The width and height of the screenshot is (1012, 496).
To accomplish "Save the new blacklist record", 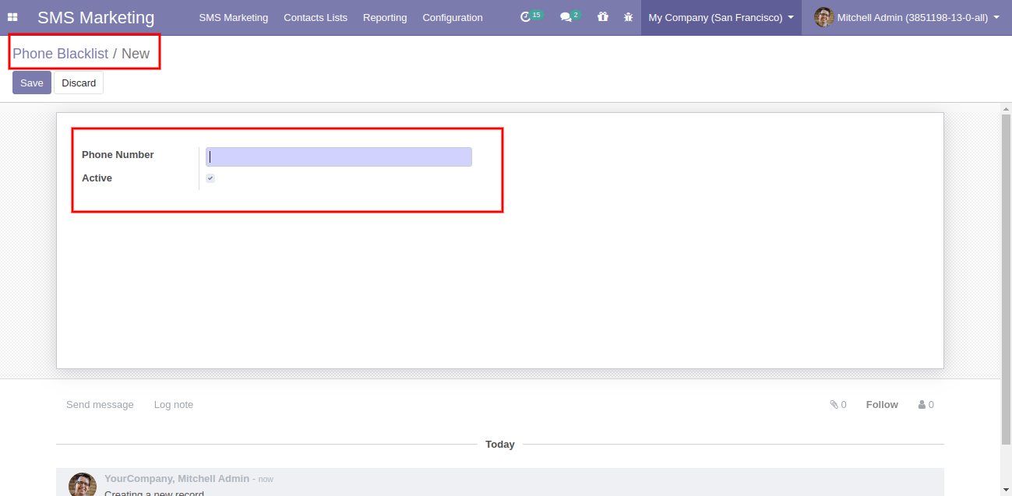I will pyautogui.click(x=32, y=83).
